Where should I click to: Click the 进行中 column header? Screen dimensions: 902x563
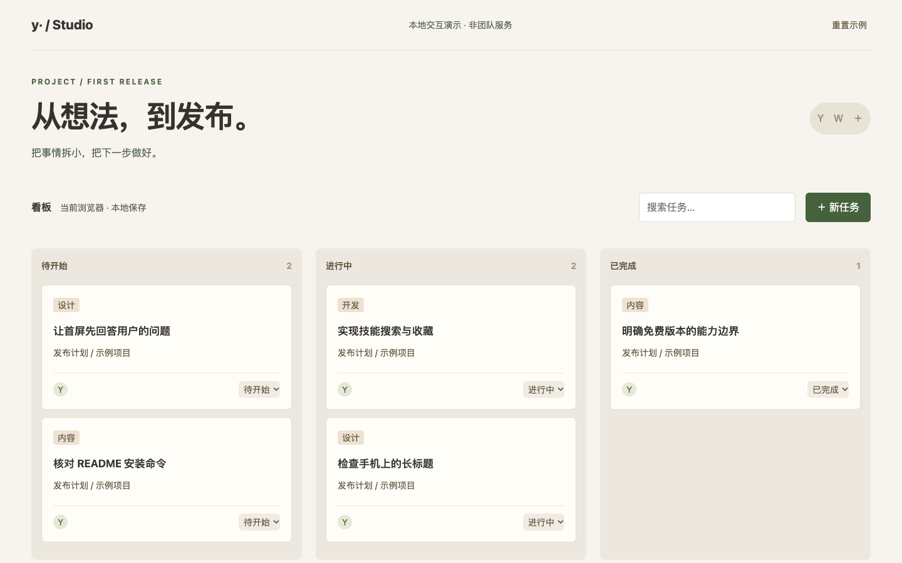[x=339, y=266]
